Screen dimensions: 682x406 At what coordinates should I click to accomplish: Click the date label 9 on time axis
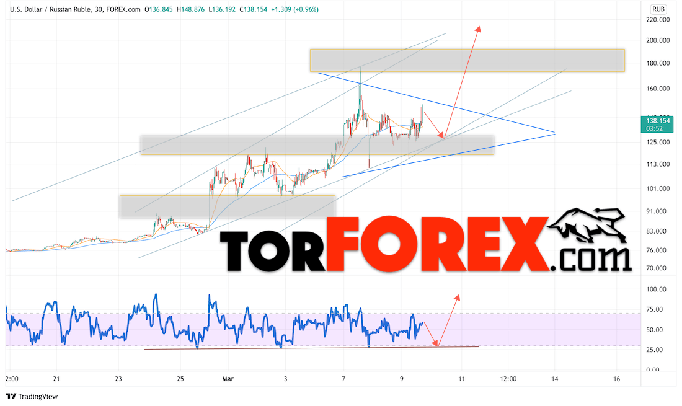tap(402, 379)
